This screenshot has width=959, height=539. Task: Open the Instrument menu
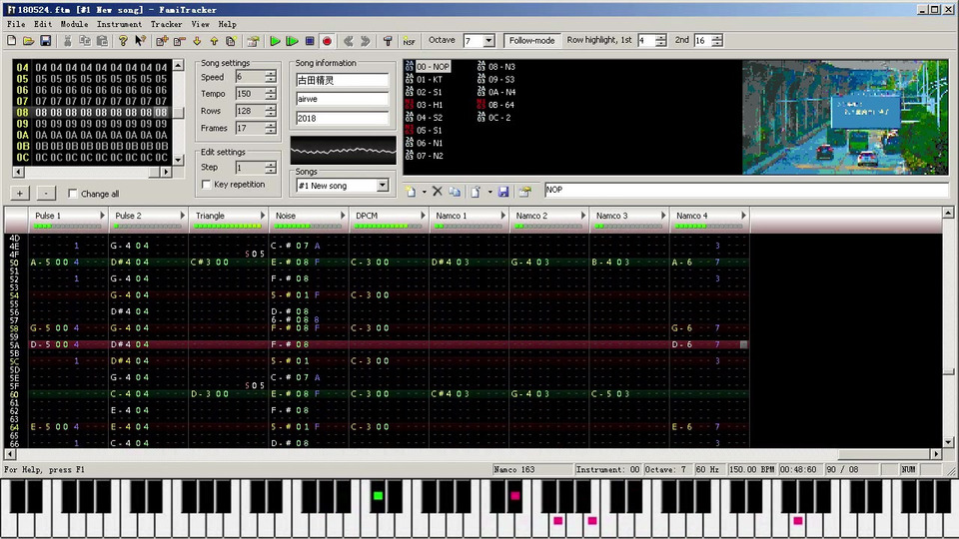[x=119, y=24]
